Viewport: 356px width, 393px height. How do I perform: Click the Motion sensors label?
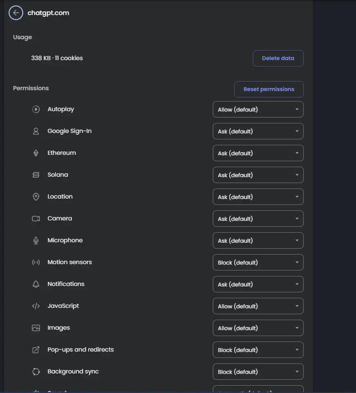tap(70, 262)
